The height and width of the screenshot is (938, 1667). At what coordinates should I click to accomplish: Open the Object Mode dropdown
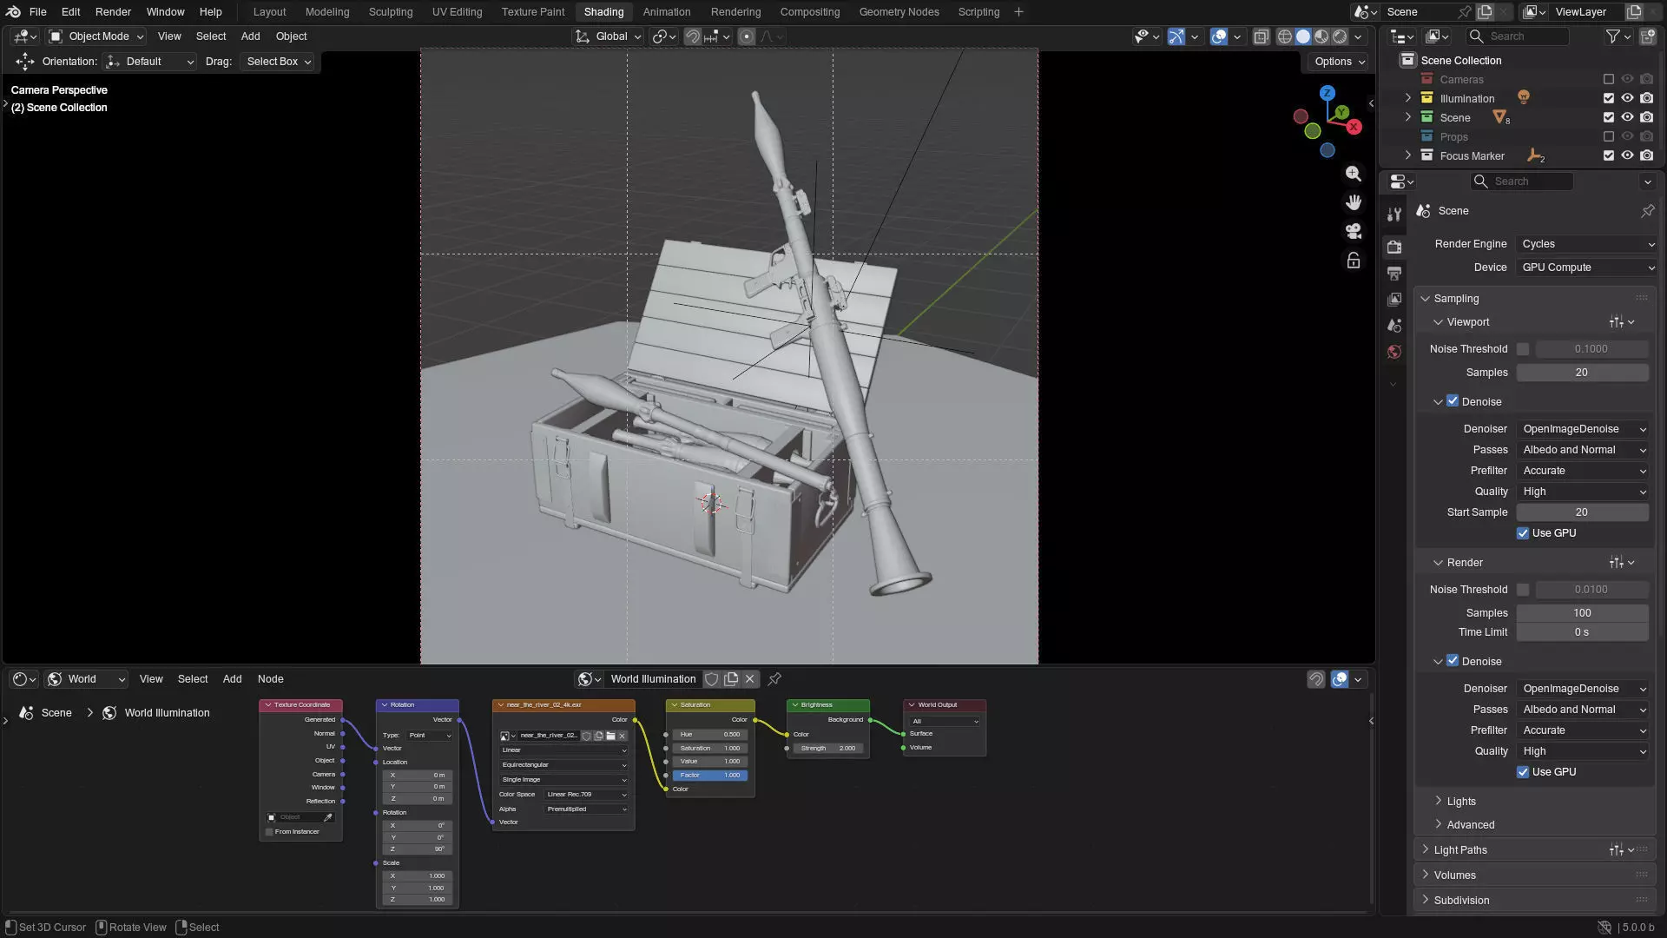tap(96, 36)
